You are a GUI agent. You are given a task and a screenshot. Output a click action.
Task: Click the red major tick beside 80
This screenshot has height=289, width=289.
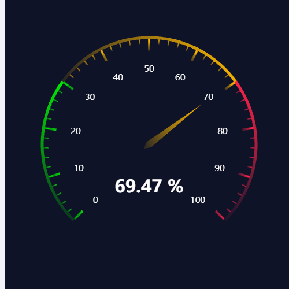248,129
